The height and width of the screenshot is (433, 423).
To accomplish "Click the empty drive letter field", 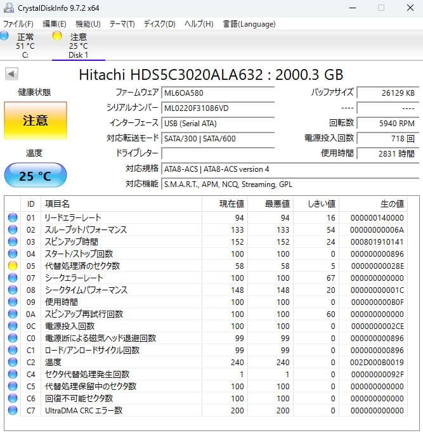I will [x=218, y=153].
